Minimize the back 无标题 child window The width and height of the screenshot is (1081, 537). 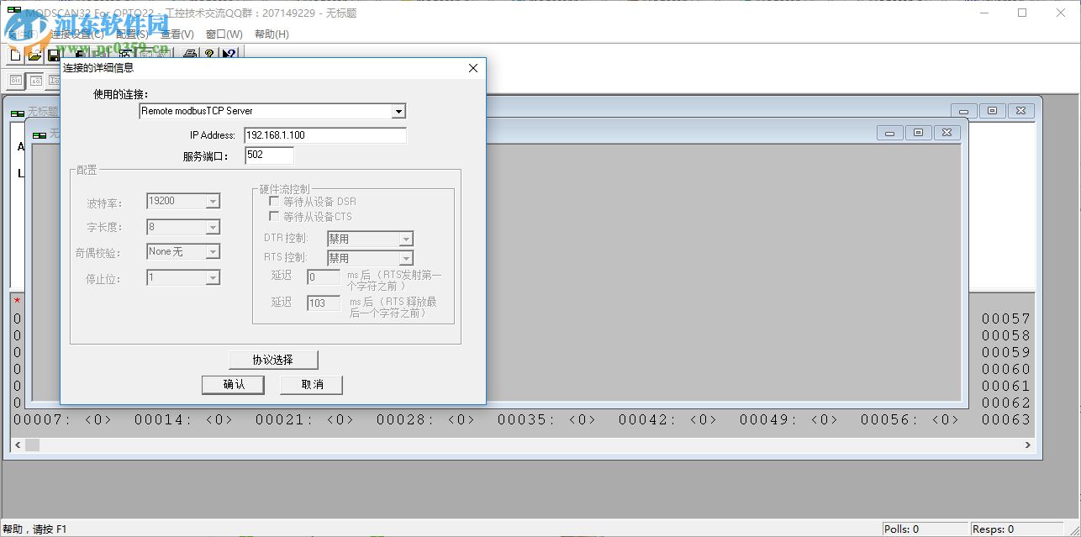pyautogui.click(x=963, y=111)
